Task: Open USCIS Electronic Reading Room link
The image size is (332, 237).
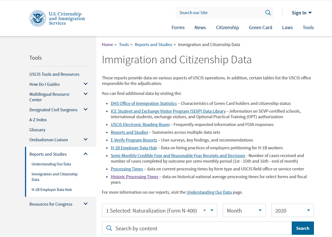Action: click(140, 125)
